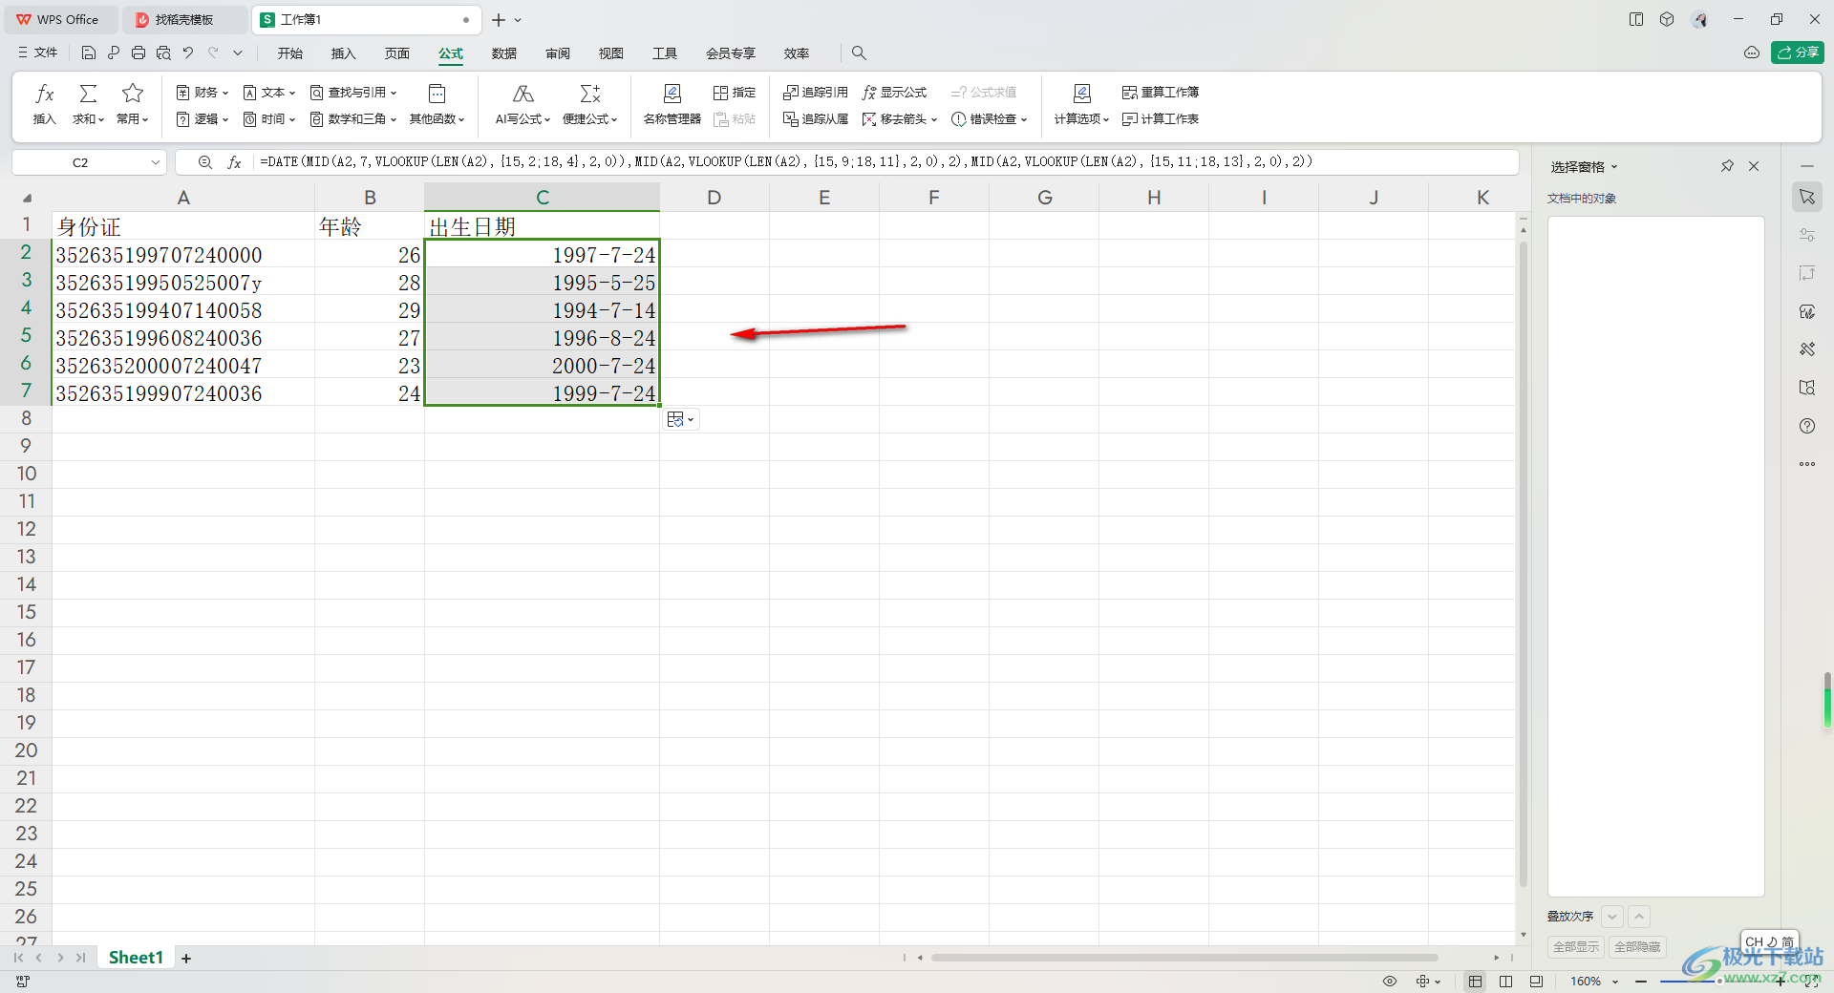Image resolution: width=1834 pixels, height=993 pixels.
Task: Add a new sheet with plus button
Action: (186, 959)
